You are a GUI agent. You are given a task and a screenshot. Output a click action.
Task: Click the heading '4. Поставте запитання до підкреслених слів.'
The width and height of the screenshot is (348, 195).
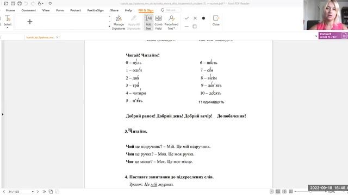pos(169,177)
